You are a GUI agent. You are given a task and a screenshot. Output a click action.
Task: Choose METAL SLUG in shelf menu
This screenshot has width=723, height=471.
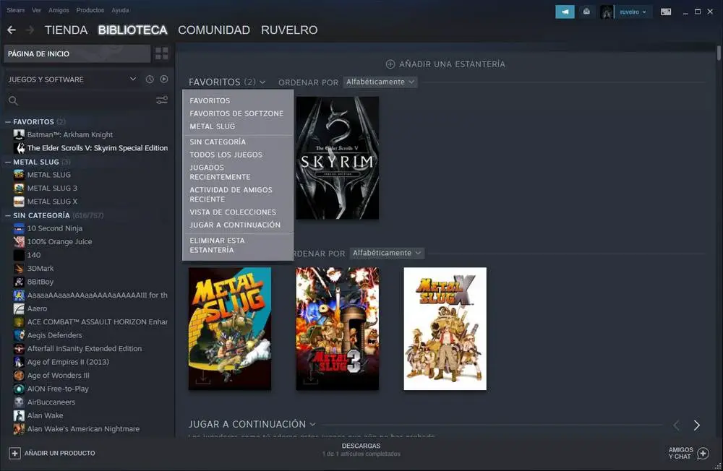pyautogui.click(x=213, y=126)
